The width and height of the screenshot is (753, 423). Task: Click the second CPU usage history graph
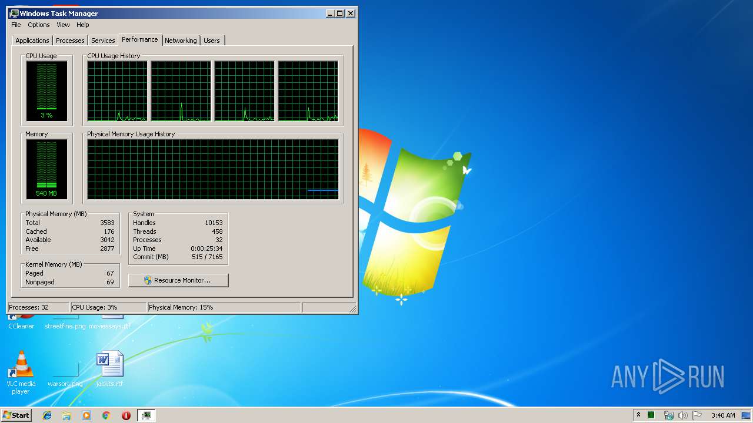click(181, 91)
